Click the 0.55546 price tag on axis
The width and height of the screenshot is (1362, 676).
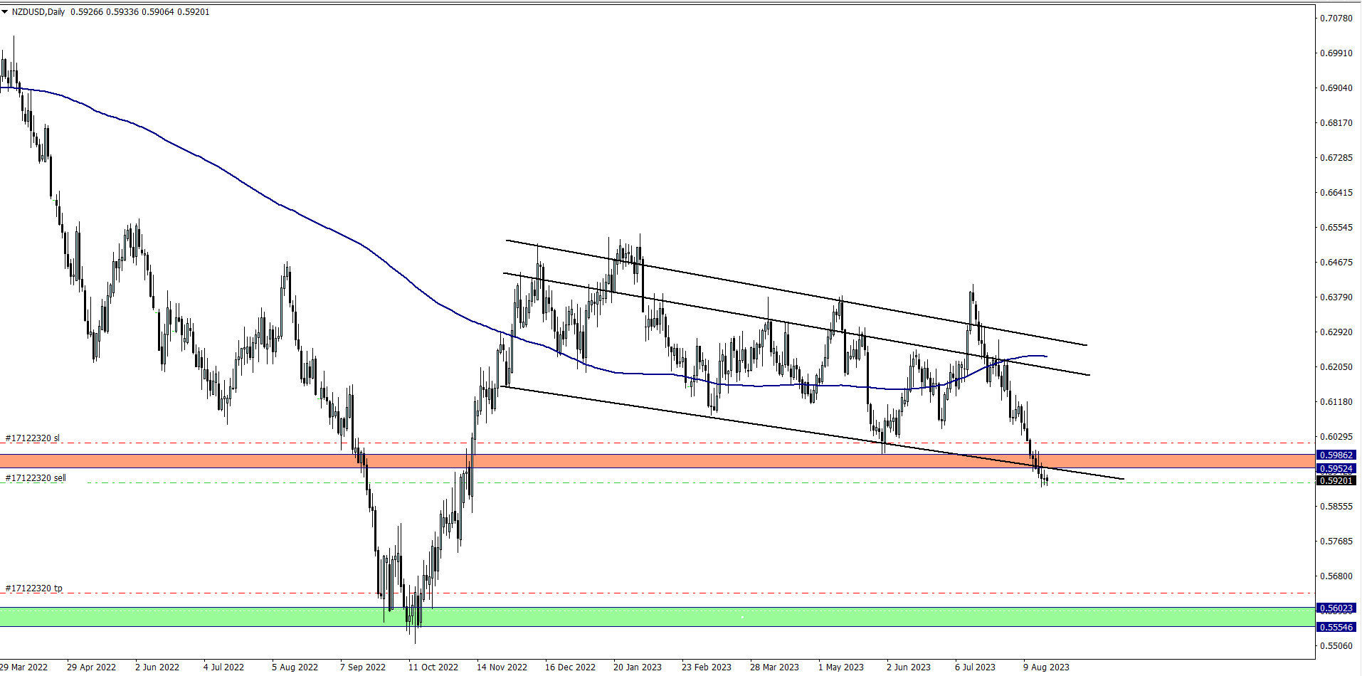pyautogui.click(x=1336, y=627)
